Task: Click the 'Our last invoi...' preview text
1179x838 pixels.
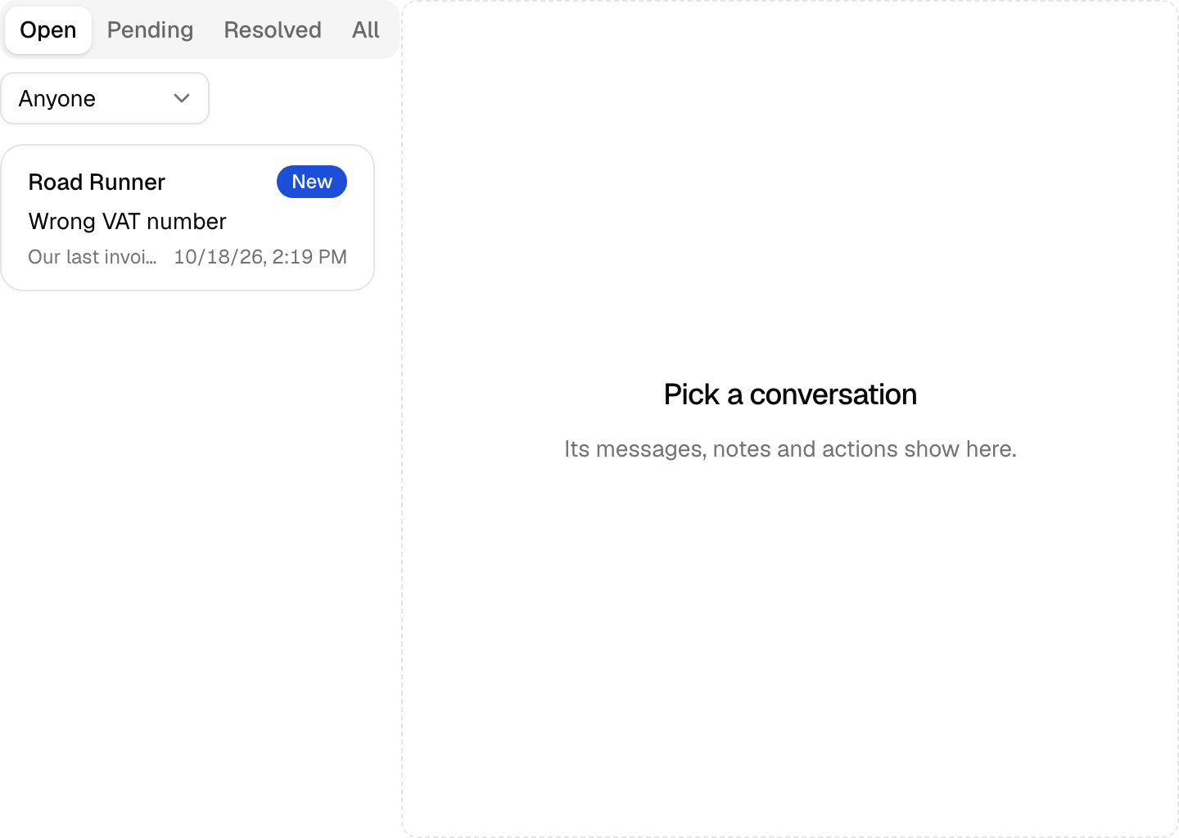Action: pos(93,257)
